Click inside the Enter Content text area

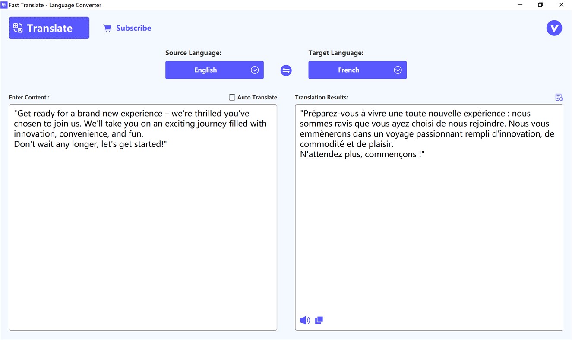(x=142, y=216)
